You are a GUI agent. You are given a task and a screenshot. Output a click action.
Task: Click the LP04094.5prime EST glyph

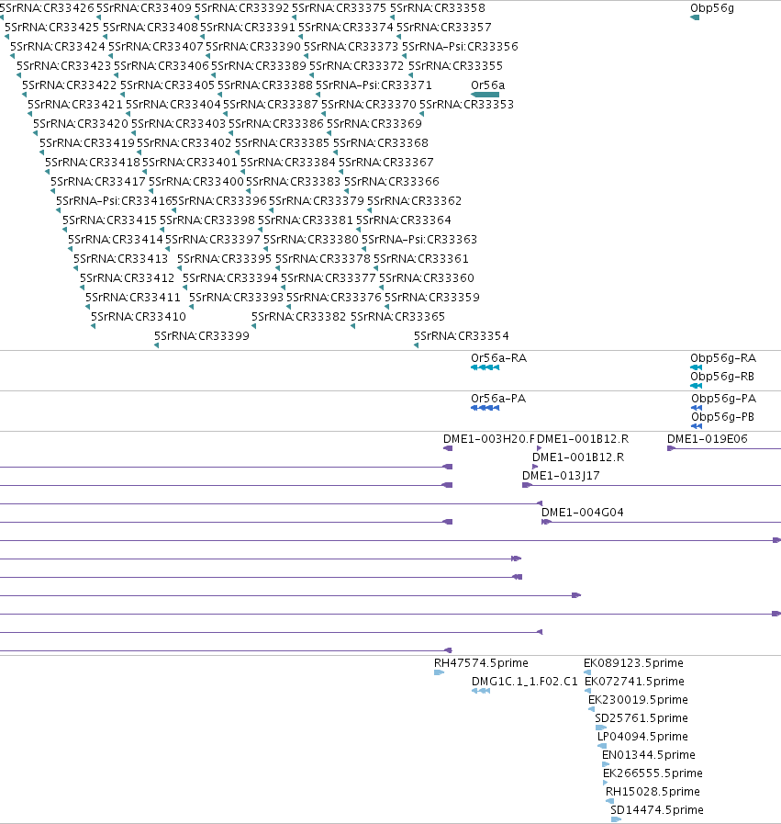pos(602,746)
